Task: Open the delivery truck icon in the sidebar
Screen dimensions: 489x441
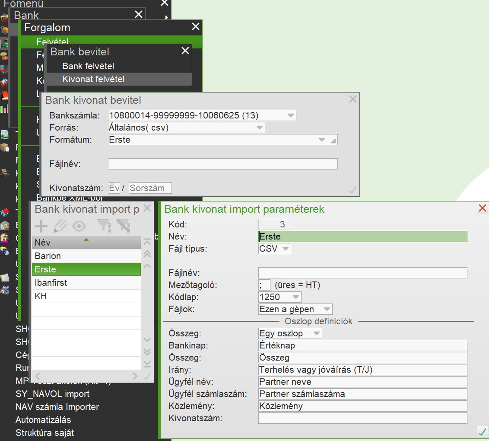Action: click(4, 251)
